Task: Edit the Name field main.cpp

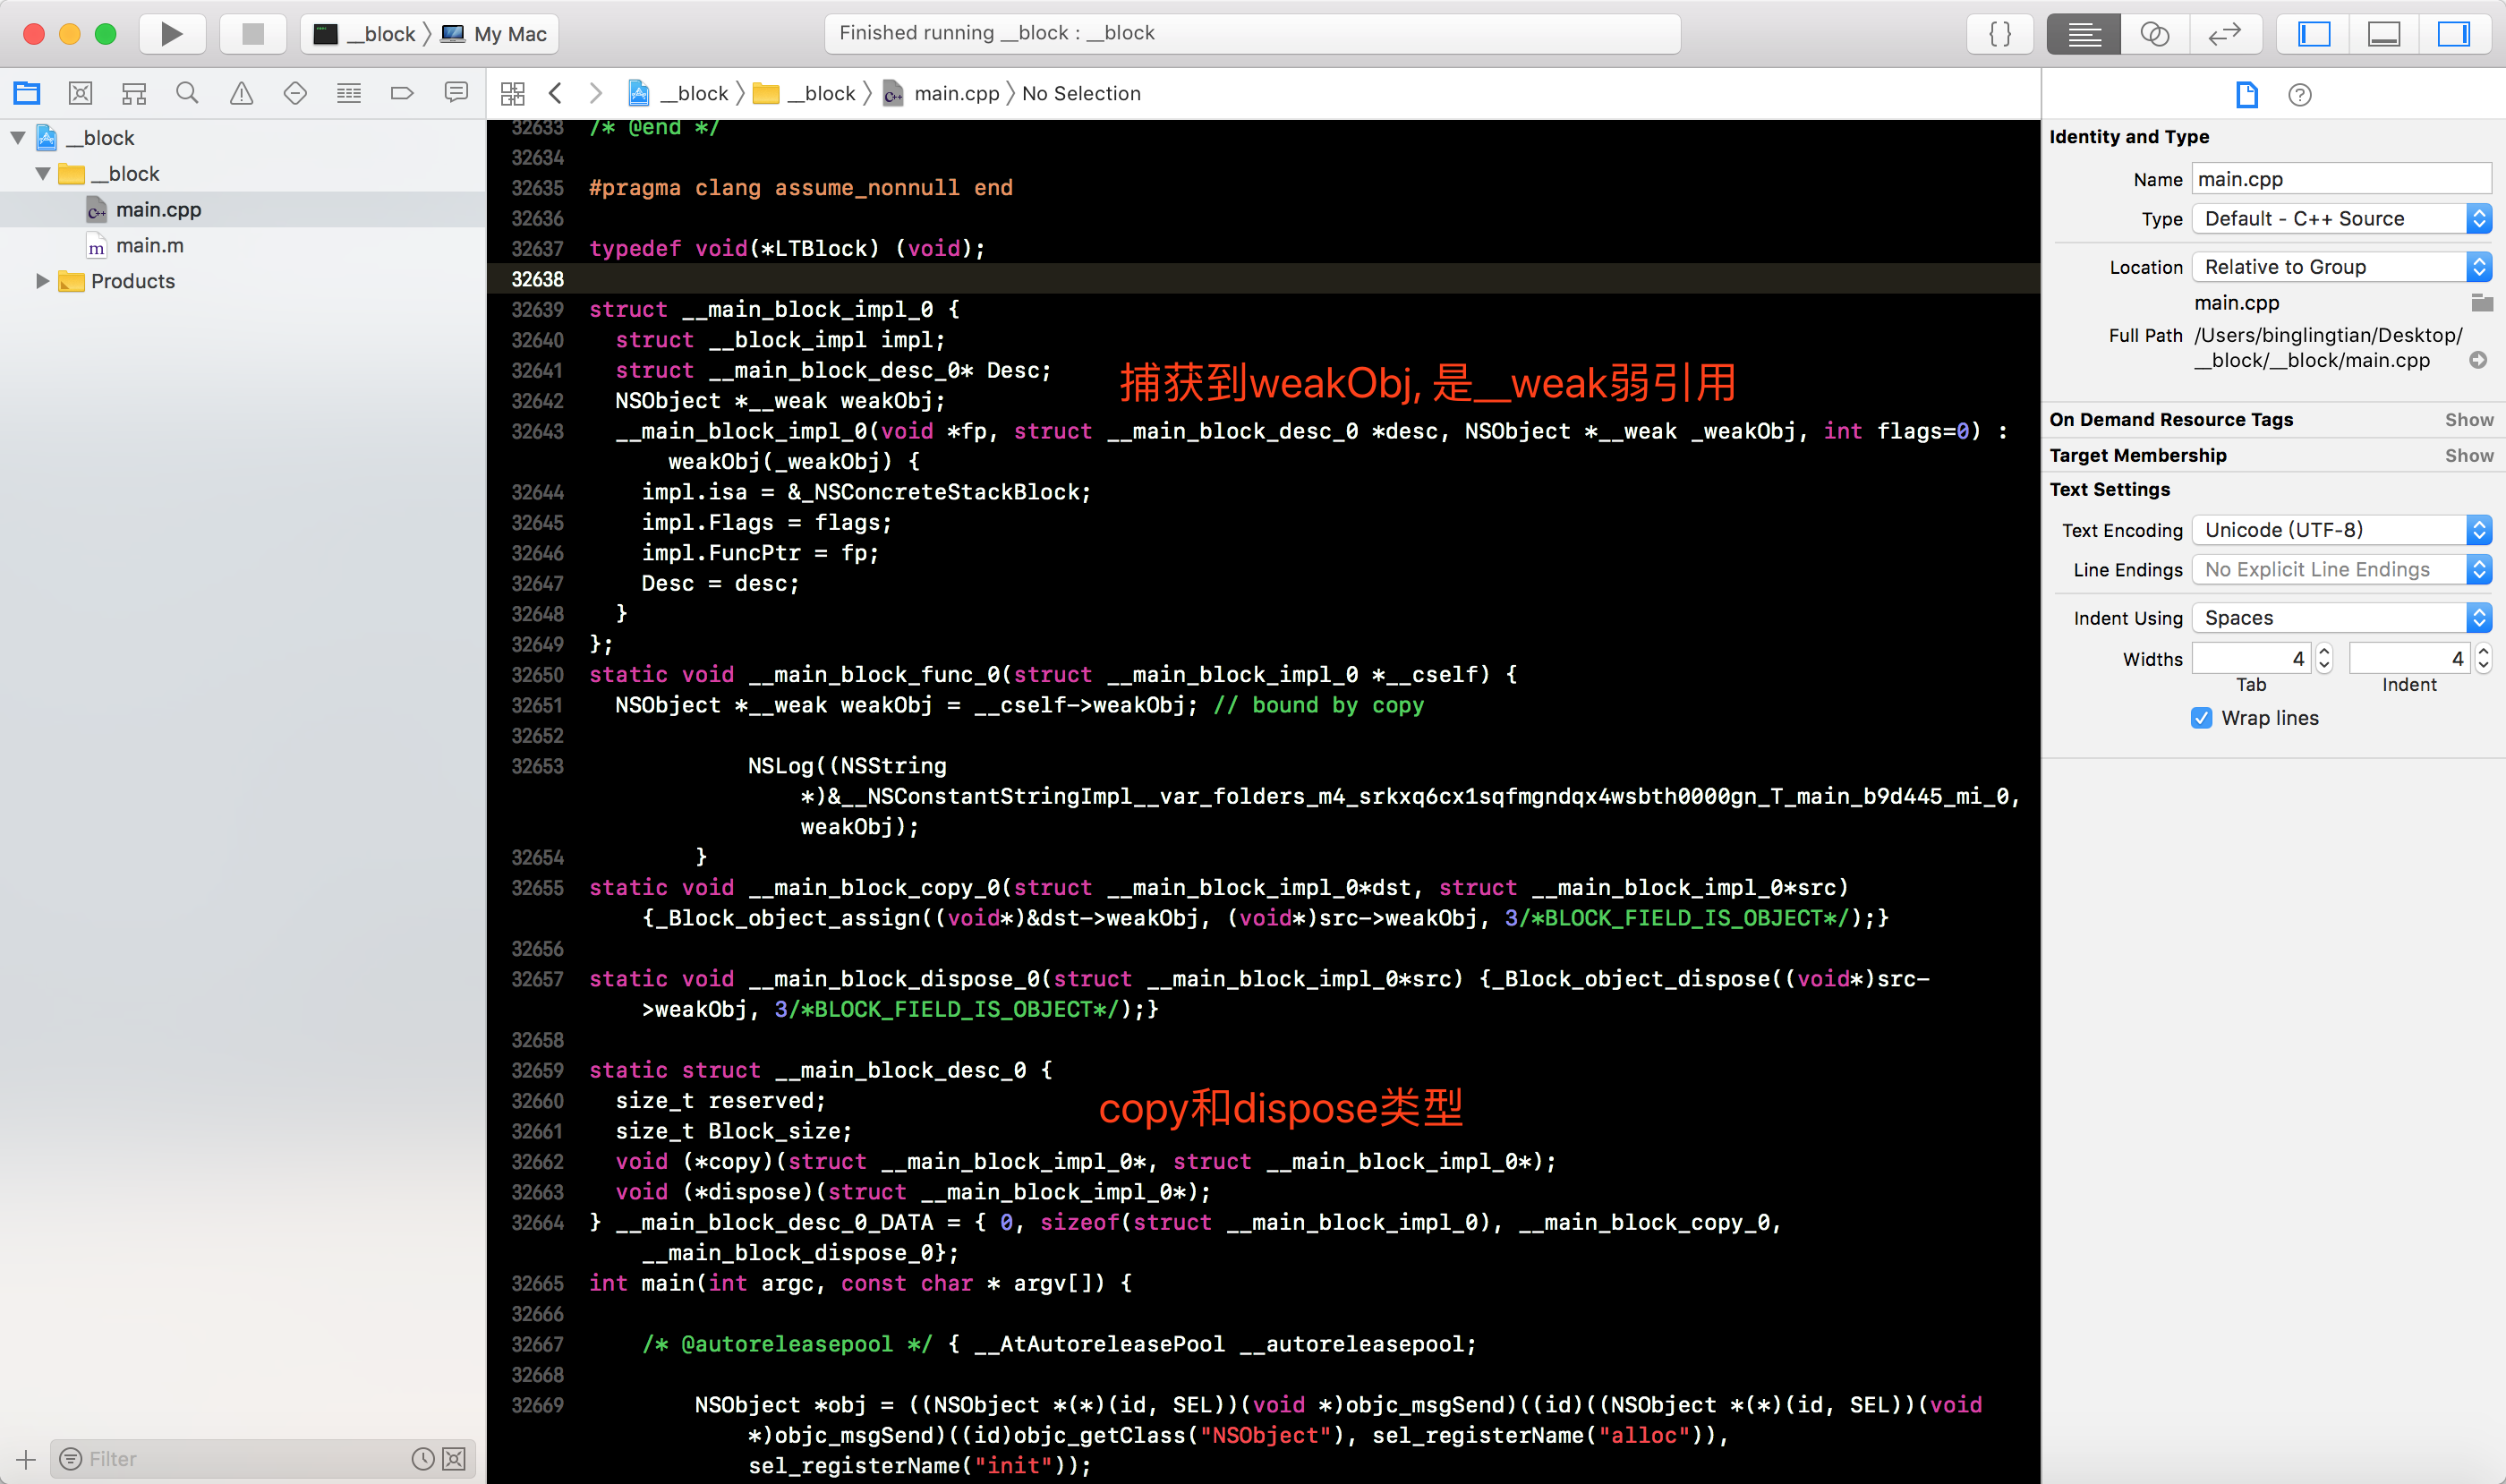Action: coord(2341,179)
